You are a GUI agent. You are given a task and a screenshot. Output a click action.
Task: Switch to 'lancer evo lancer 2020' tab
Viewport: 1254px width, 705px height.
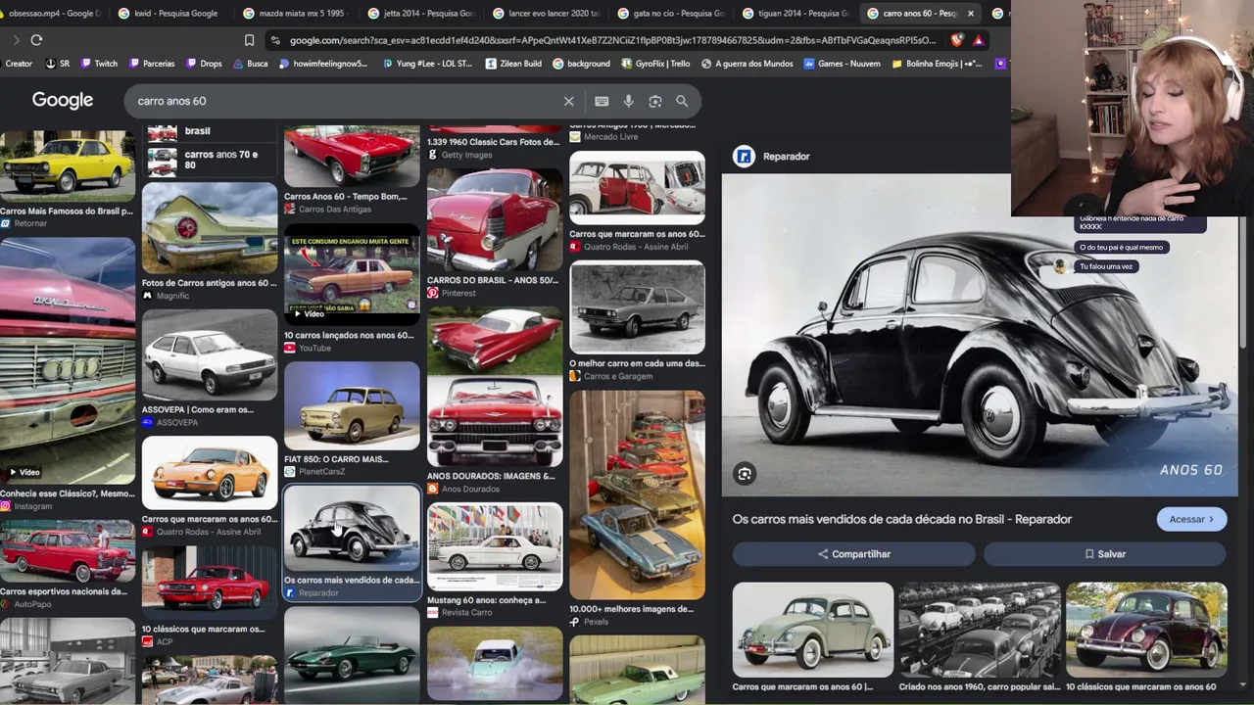[545, 14]
